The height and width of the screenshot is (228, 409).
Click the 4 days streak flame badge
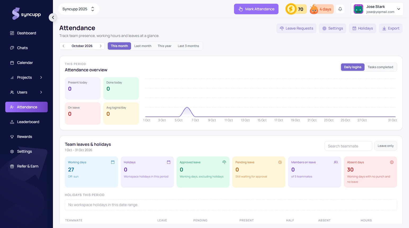pos(322,9)
